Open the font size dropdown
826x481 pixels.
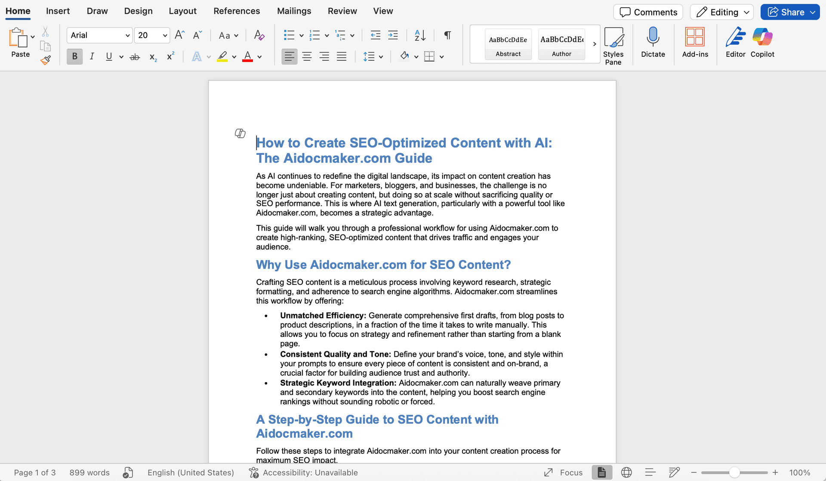click(164, 35)
